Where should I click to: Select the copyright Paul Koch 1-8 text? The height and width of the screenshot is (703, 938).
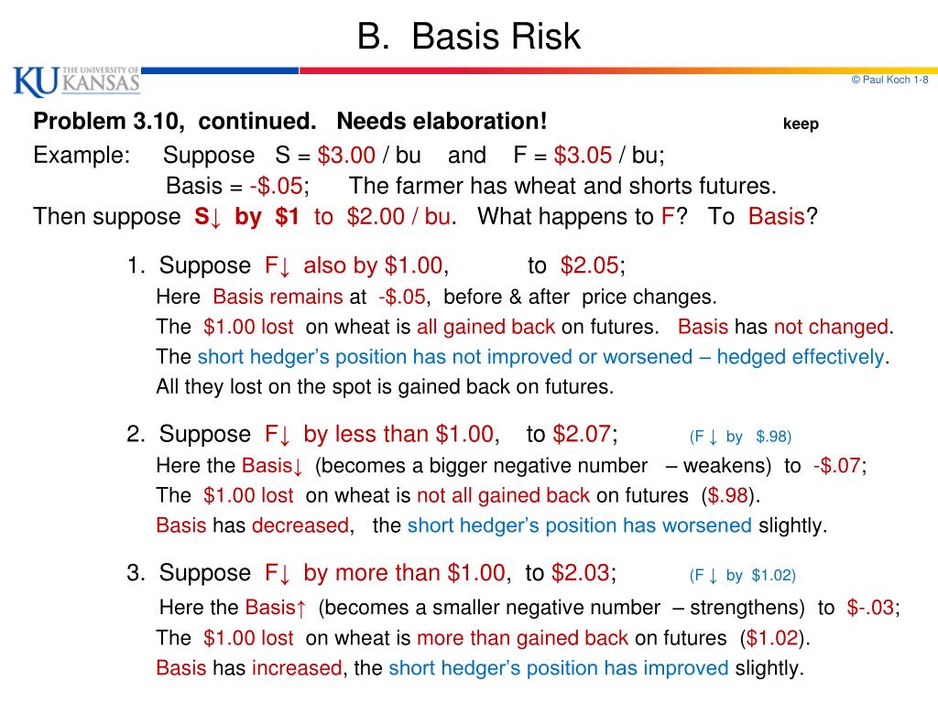pyautogui.click(x=889, y=80)
